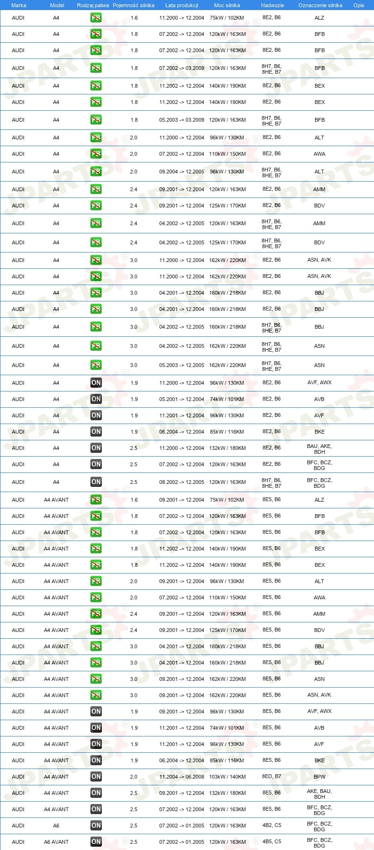Screen dimensions: 374x850
Task: Click the Nadwozie column header
Action: (273, 5)
